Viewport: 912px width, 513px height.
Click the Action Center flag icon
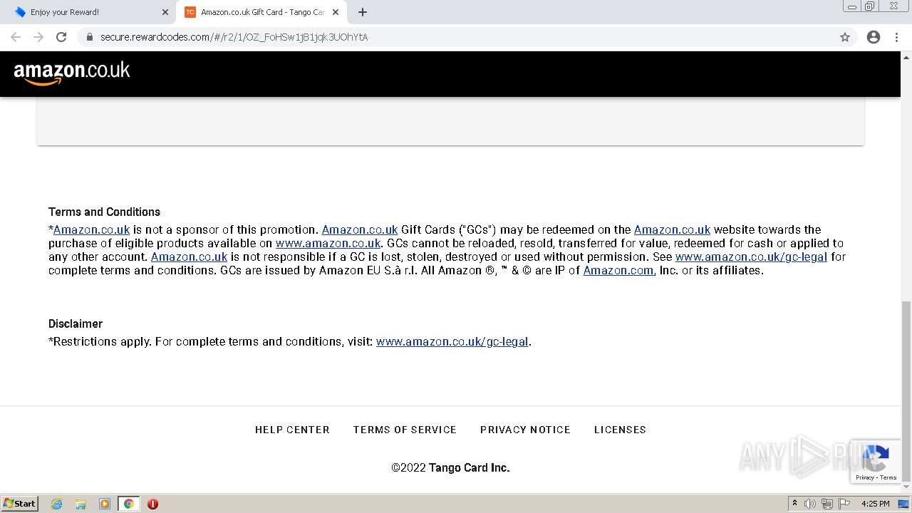point(844,504)
